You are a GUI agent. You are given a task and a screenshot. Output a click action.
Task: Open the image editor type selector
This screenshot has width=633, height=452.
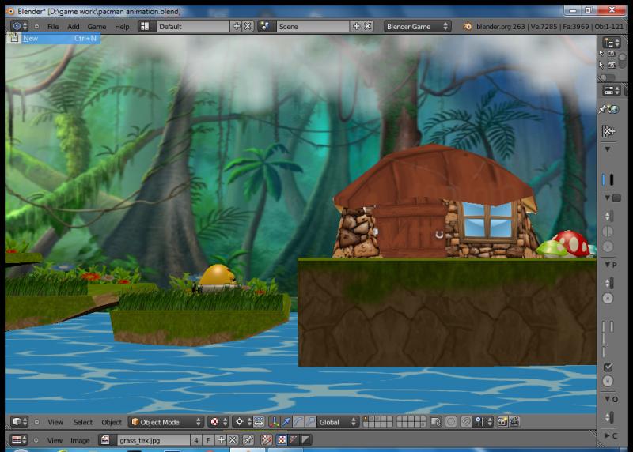pos(19,439)
